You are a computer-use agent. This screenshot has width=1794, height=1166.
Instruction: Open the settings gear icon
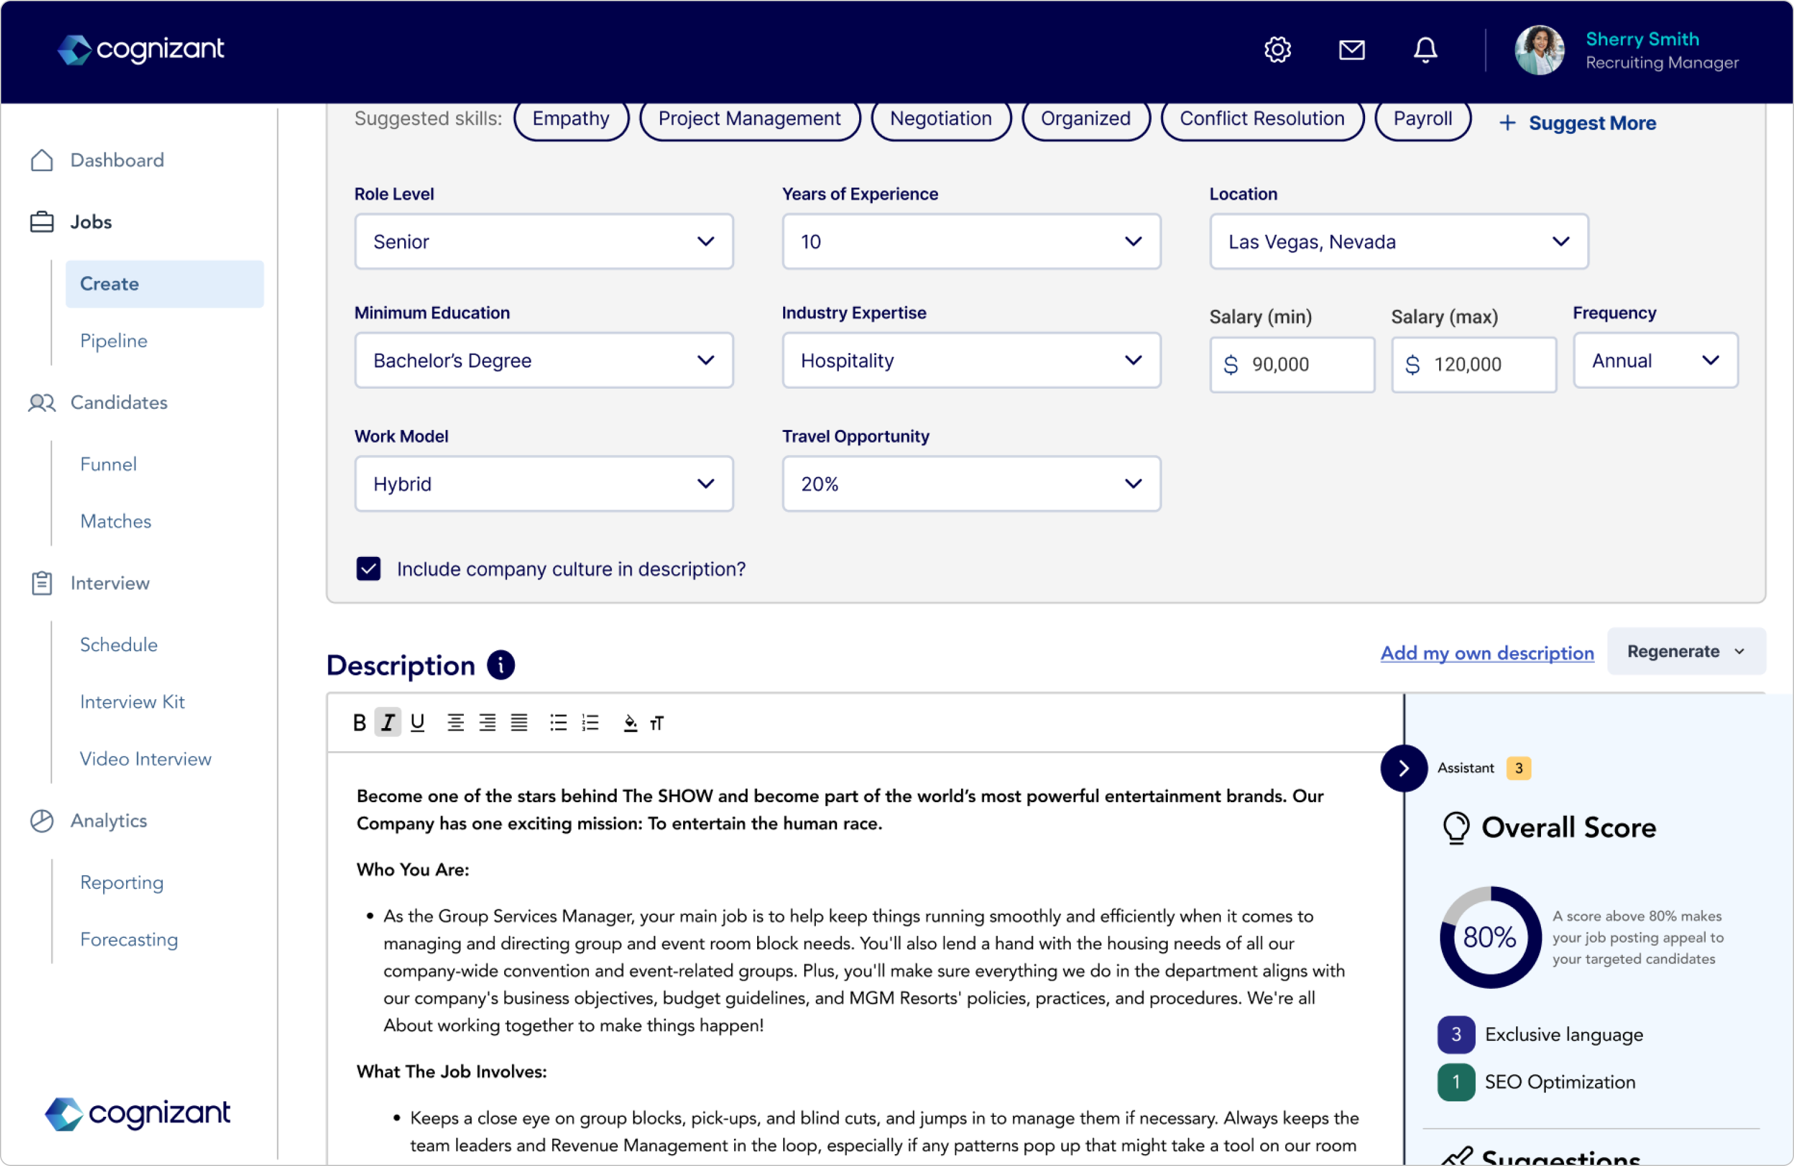[1277, 50]
